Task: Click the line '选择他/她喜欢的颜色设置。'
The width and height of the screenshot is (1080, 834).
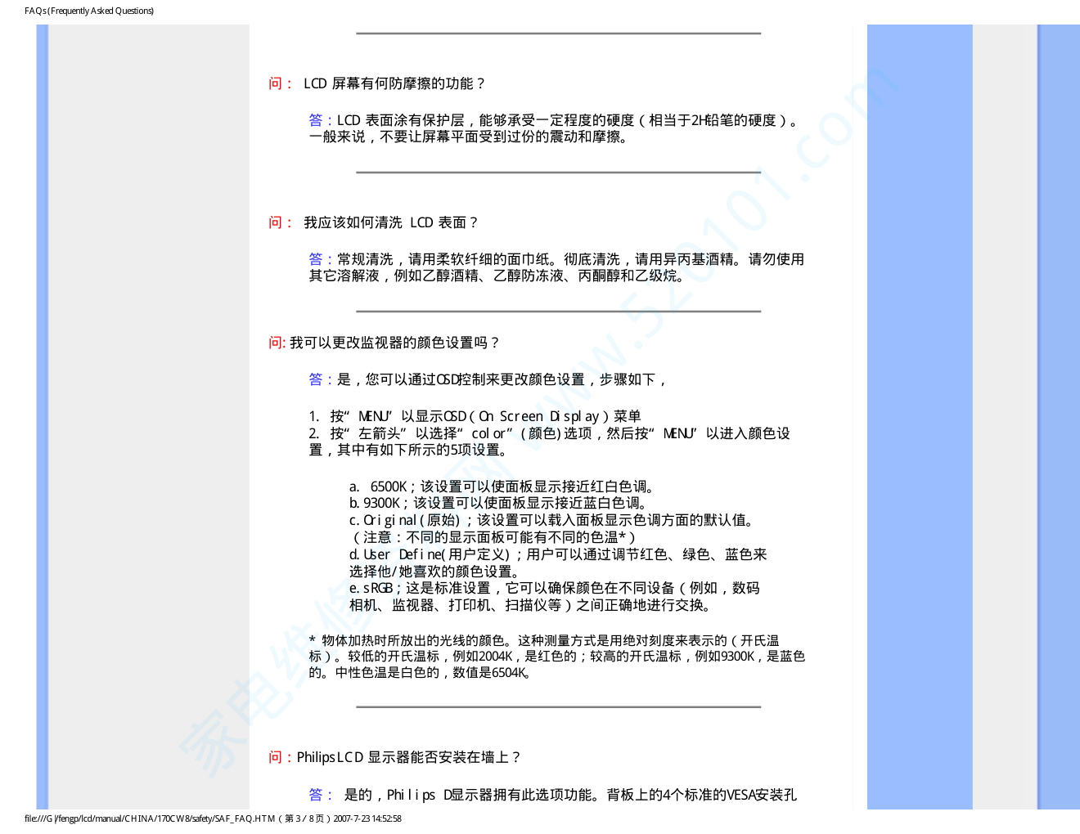Action: coord(434,572)
